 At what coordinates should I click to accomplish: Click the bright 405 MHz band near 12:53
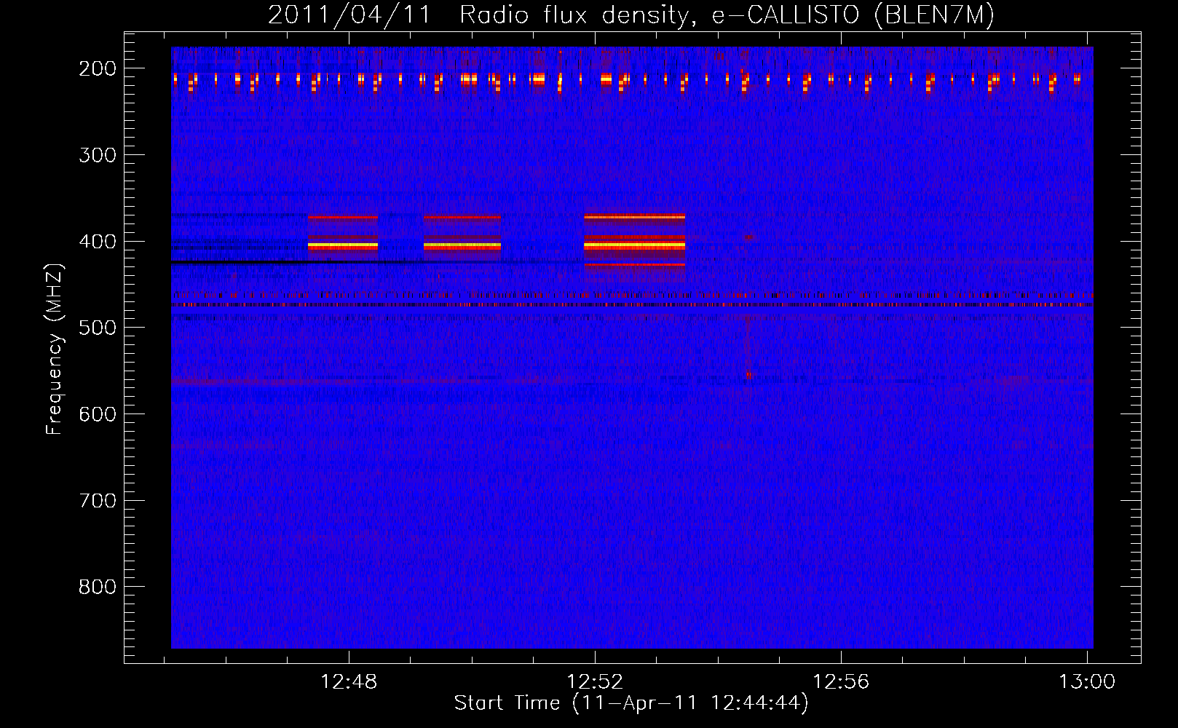634,246
